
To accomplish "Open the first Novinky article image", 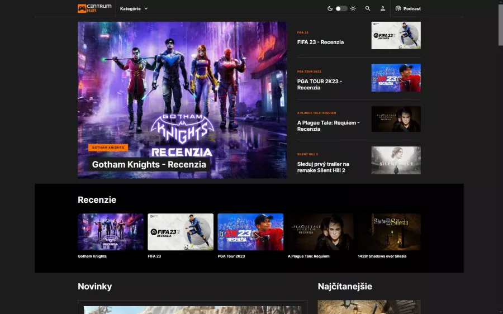I will pyautogui.click(x=192, y=310).
